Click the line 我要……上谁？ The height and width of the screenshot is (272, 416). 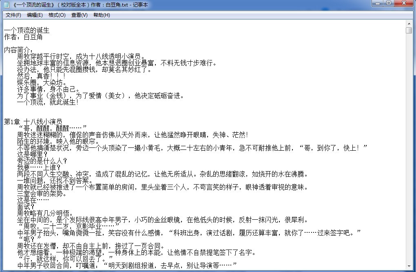pos(39,167)
